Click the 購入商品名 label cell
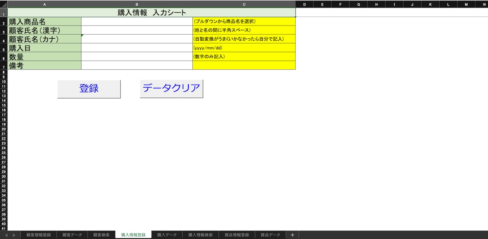 click(44, 22)
